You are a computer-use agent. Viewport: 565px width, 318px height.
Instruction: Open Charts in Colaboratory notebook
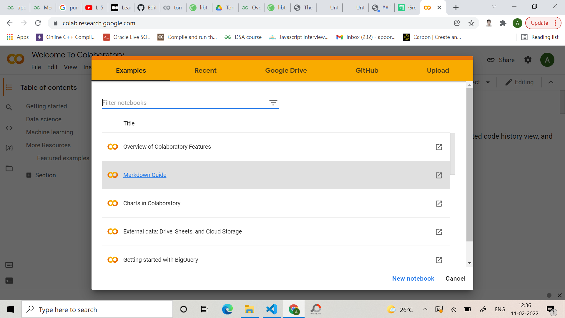point(152,203)
